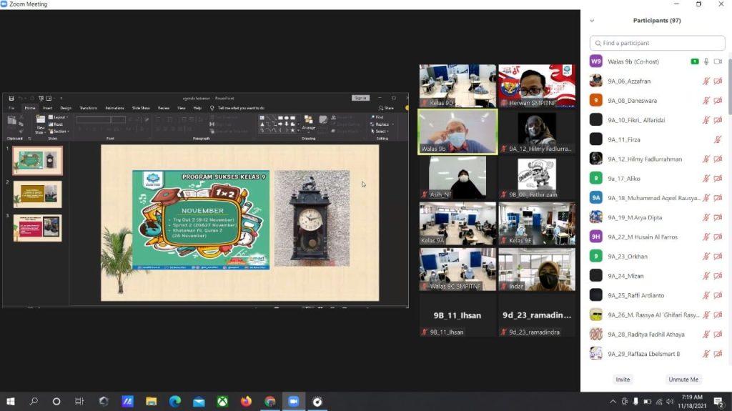Click video-off icon beside 9A_23_Orkhan
This screenshot has width=732, height=411.
pyautogui.click(x=718, y=257)
